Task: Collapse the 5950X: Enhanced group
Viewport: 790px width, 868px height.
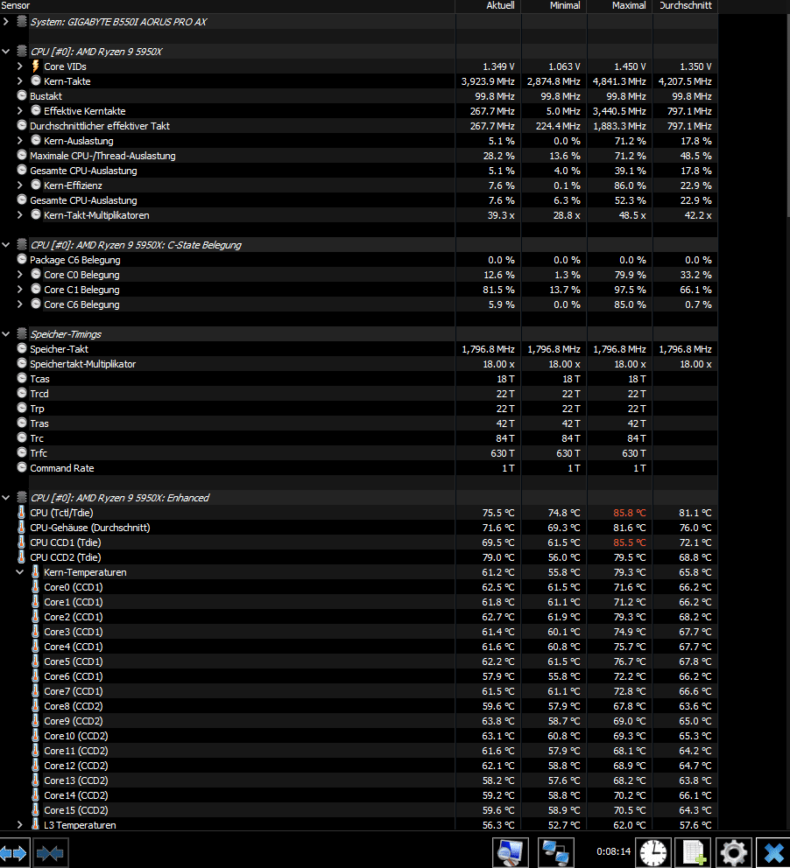Action: tap(6, 498)
